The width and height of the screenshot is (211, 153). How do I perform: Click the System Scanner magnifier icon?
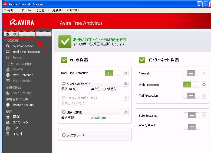click(8, 46)
